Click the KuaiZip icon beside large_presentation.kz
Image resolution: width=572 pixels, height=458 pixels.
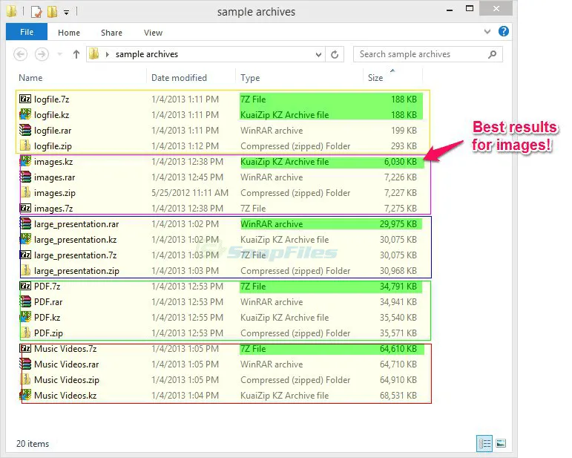coord(25,239)
